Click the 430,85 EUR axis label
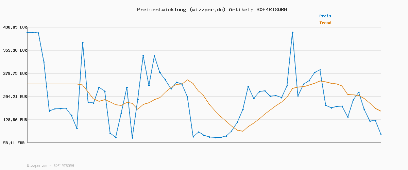 pyautogui.click(x=15, y=27)
